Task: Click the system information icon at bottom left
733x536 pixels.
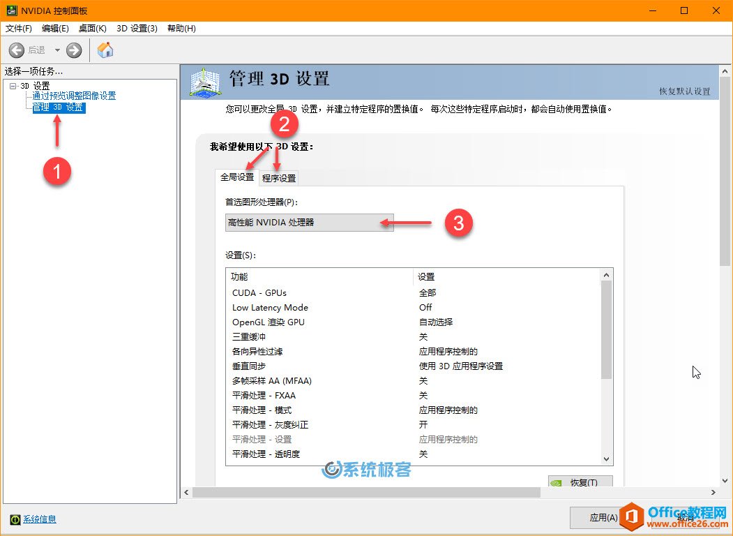Action: (x=15, y=519)
